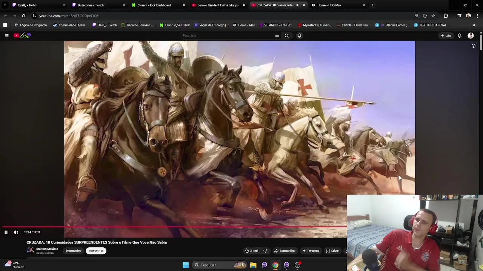
Task: Open the Chrome three-dot menu
Action: tap(478, 16)
